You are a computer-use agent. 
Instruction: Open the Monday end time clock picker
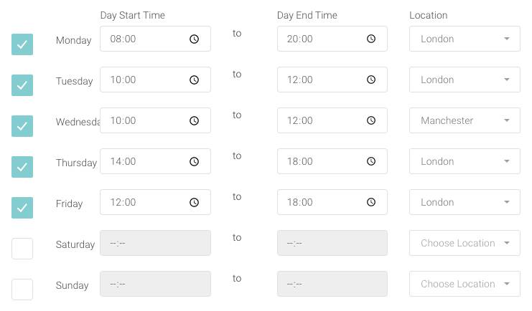pos(371,39)
